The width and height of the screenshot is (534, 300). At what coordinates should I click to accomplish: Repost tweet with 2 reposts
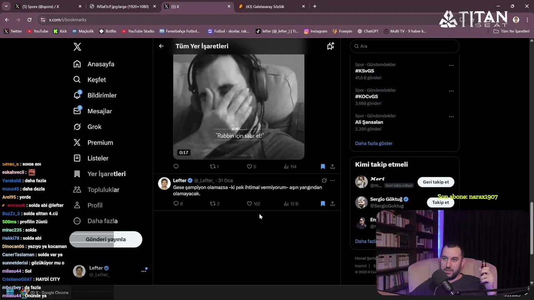pyautogui.click(x=214, y=204)
